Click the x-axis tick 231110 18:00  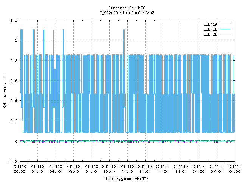tap(181, 169)
